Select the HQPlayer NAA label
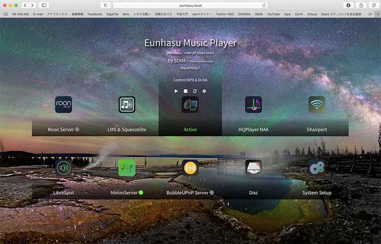 tap(254, 130)
